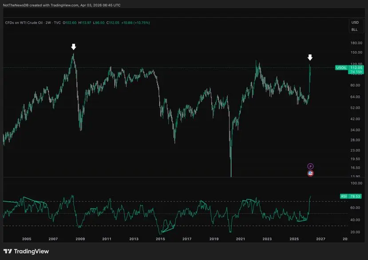Click the RSI scale 100.00 label
Image resolution: width=368 pixels, height=260 pixels.
356,183
